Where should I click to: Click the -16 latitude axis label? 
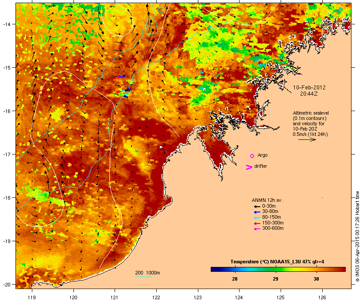[6, 111]
